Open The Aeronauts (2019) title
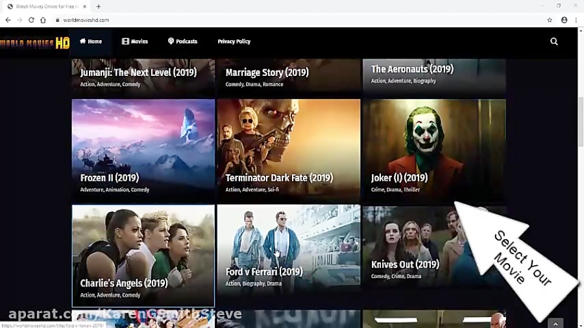Screen dimensions: 584x328 [412, 69]
